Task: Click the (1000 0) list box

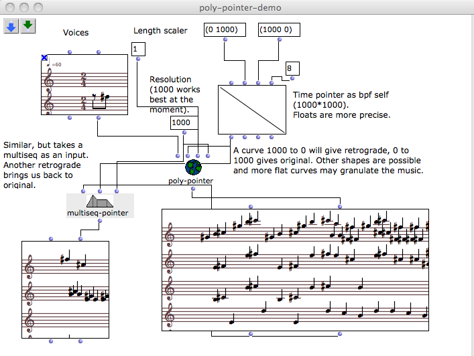Action: (x=278, y=29)
